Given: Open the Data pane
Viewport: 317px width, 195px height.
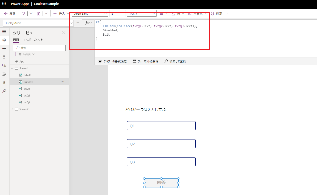Looking at the screenshot, I should coord(4,57).
